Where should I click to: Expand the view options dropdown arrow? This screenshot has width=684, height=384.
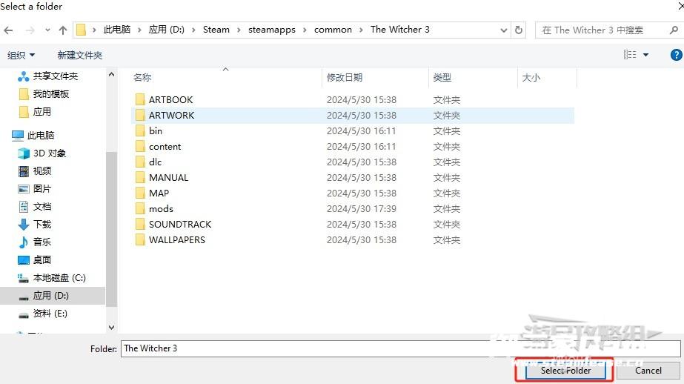pyautogui.click(x=645, y=55)
